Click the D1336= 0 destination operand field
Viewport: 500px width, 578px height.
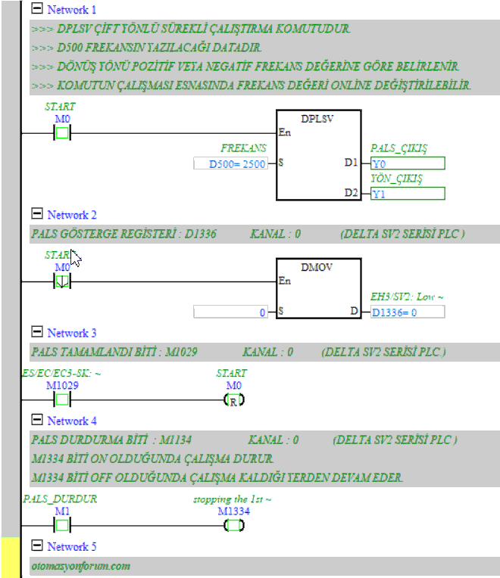407,312
